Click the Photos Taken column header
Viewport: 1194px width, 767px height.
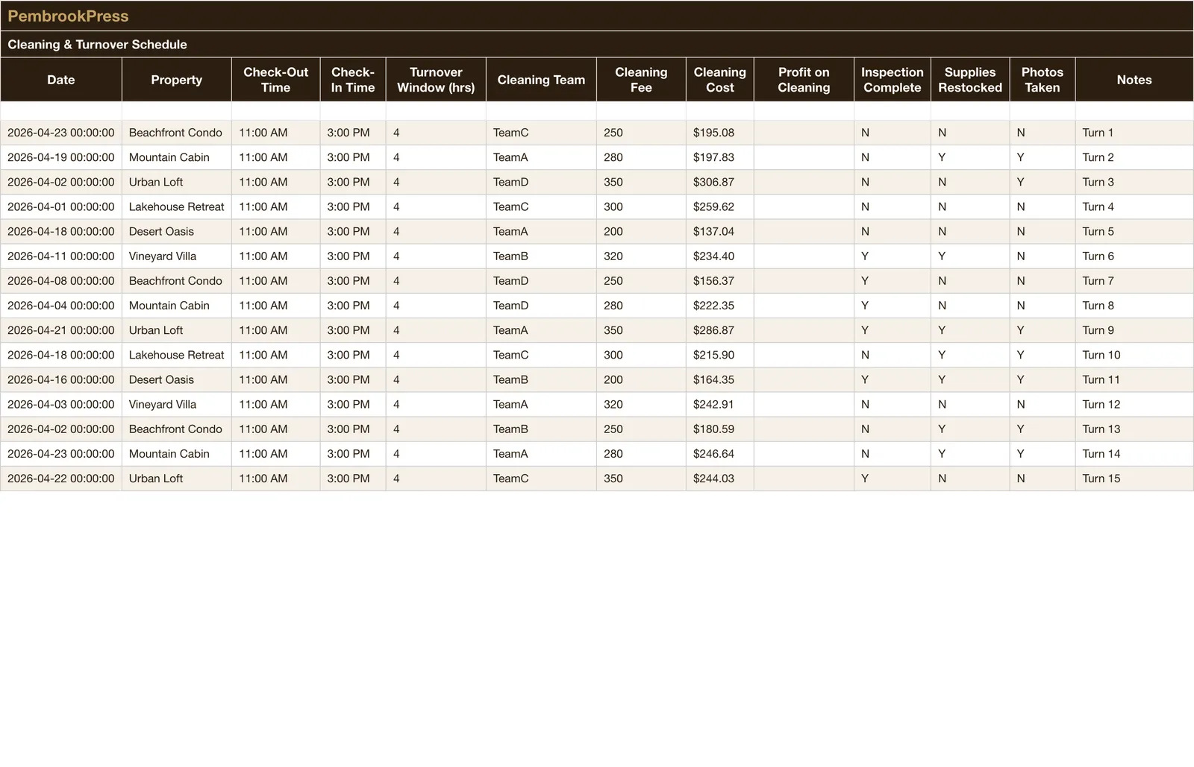click(1042, 80)
